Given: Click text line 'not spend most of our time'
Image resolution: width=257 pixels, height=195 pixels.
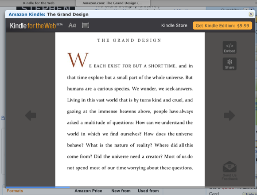Looking at the screenshot, I should (x=130, y=168).
